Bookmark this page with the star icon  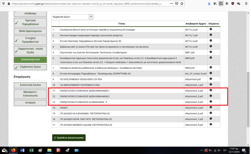click(x=182, y=4)
